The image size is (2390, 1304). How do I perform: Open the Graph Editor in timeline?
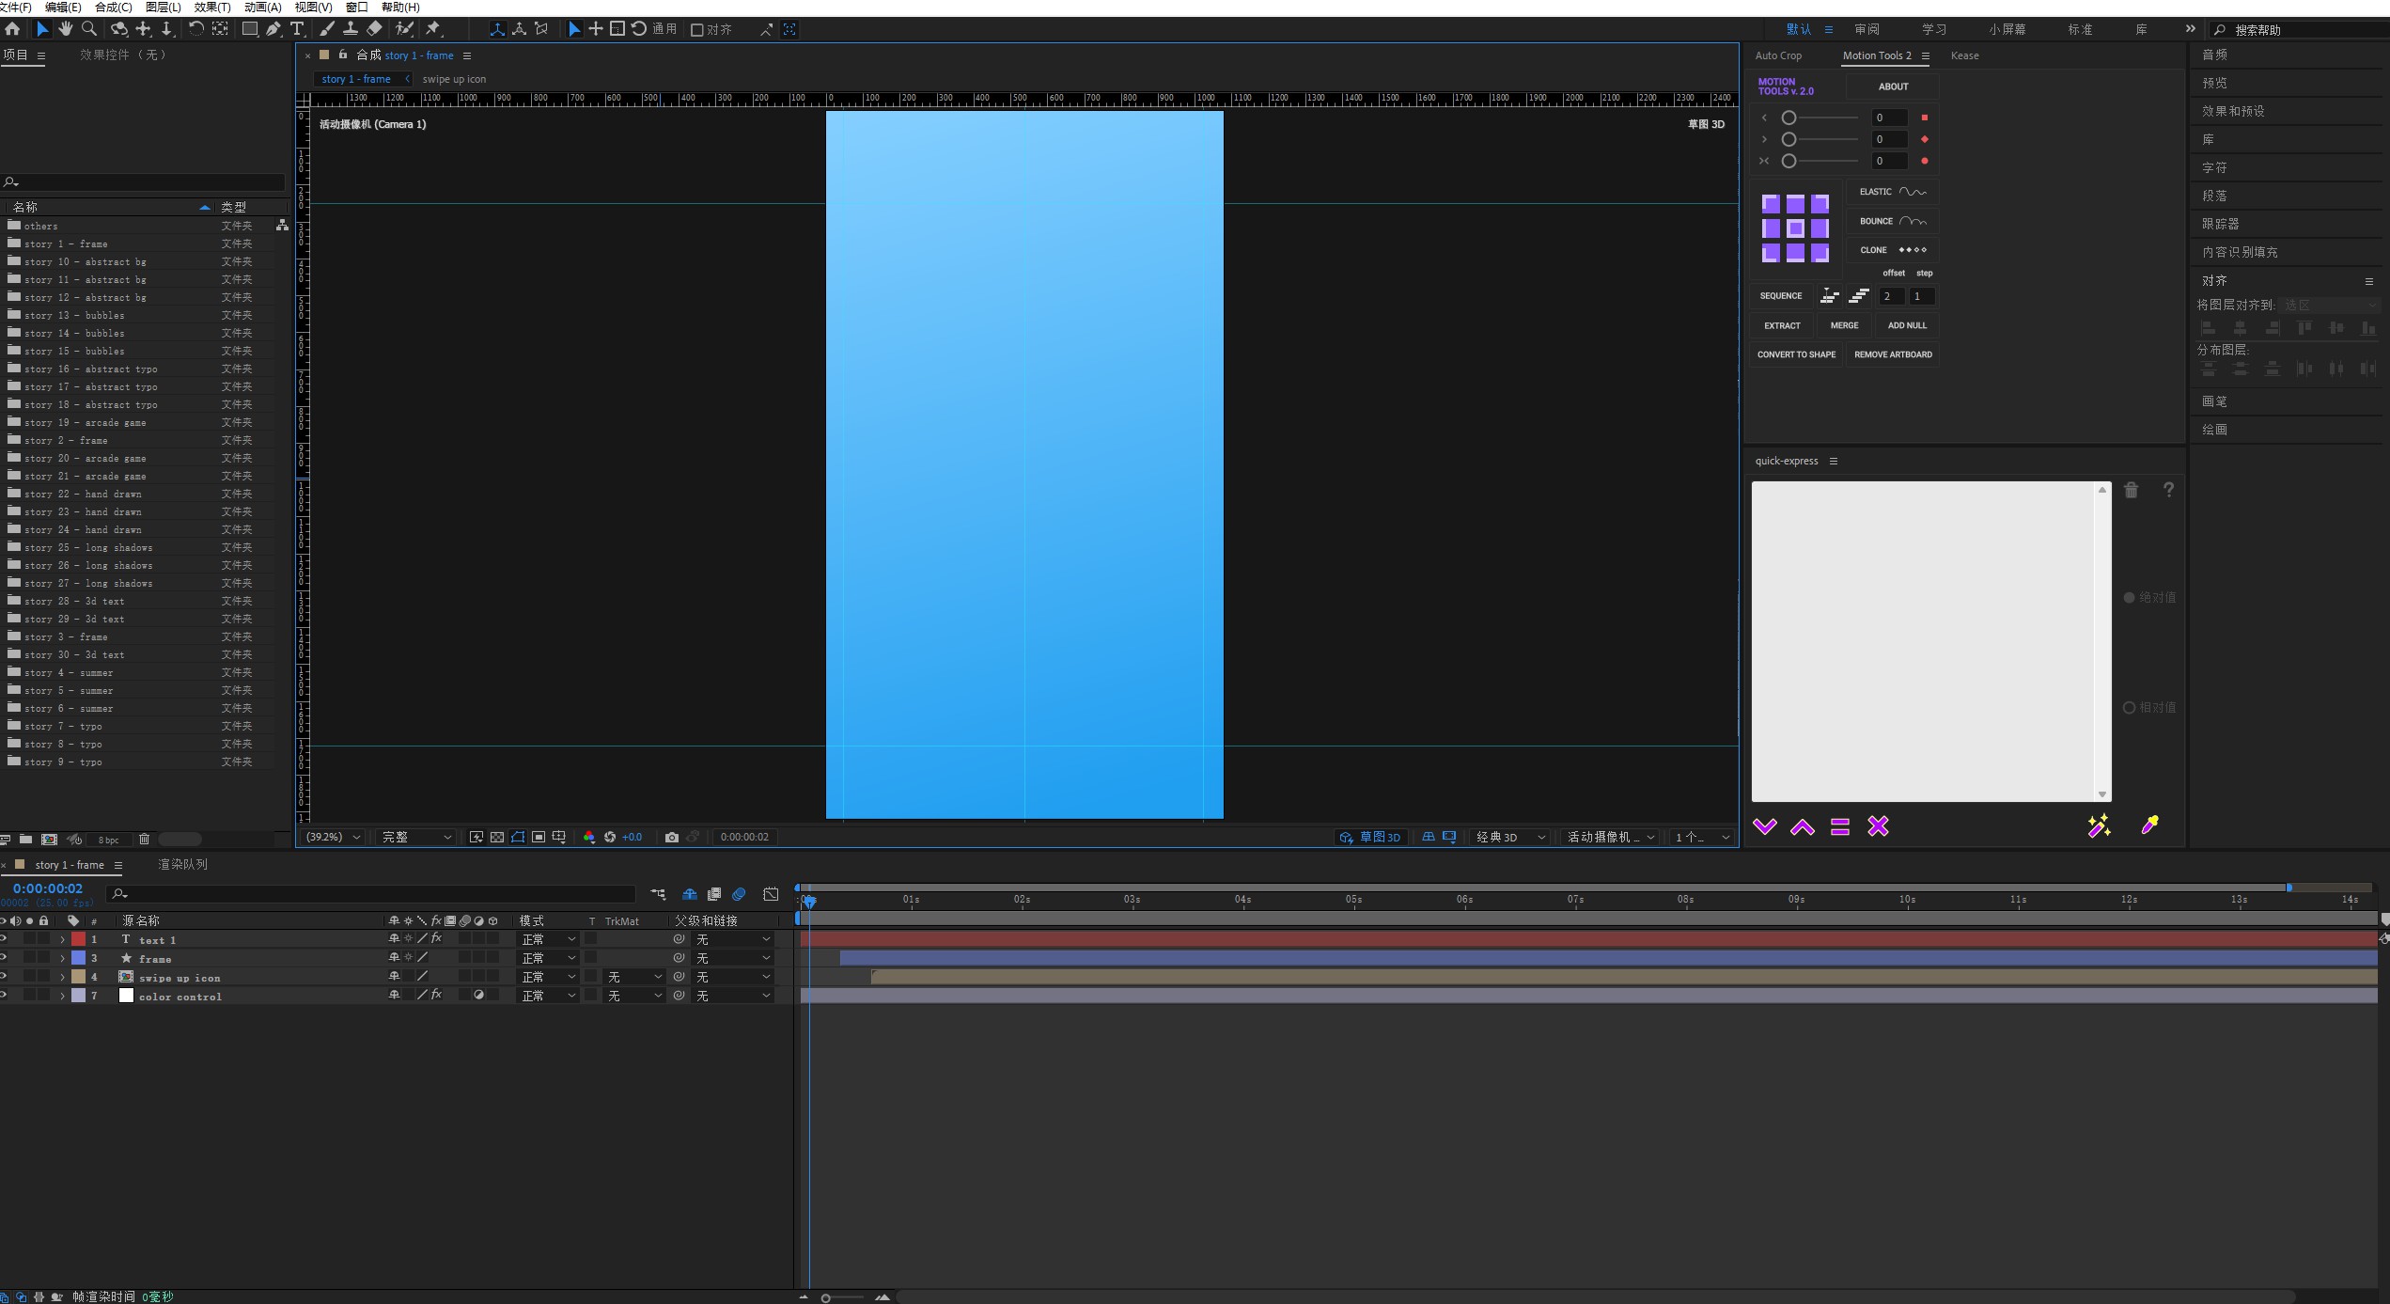click(771, 894)
